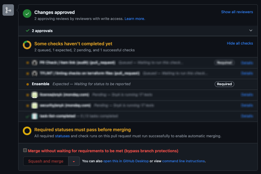The height and width of the screenshot is (174, 261).
Task: Open the Learn more link
Action: [135, 19]
